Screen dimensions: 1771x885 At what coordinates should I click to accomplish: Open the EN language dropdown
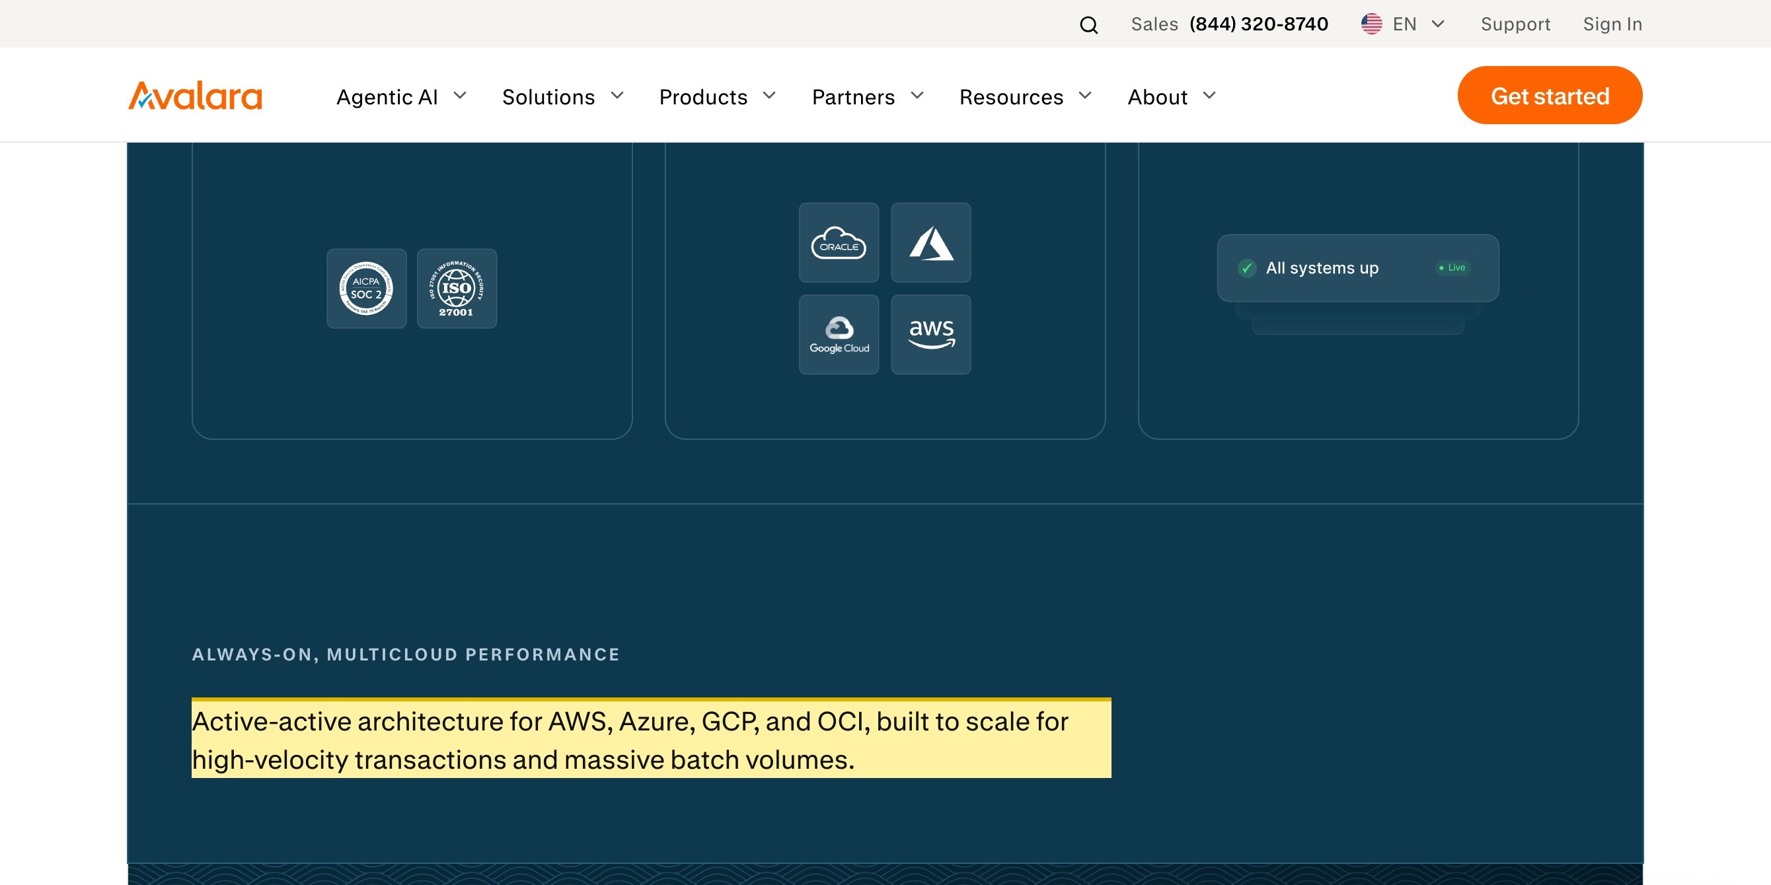(x=1404, y=24)
